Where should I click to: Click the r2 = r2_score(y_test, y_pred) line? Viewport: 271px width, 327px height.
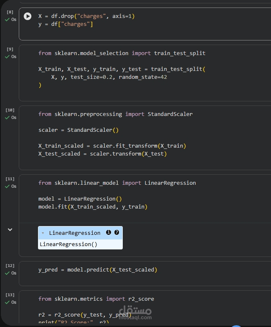tap(85, 315)
